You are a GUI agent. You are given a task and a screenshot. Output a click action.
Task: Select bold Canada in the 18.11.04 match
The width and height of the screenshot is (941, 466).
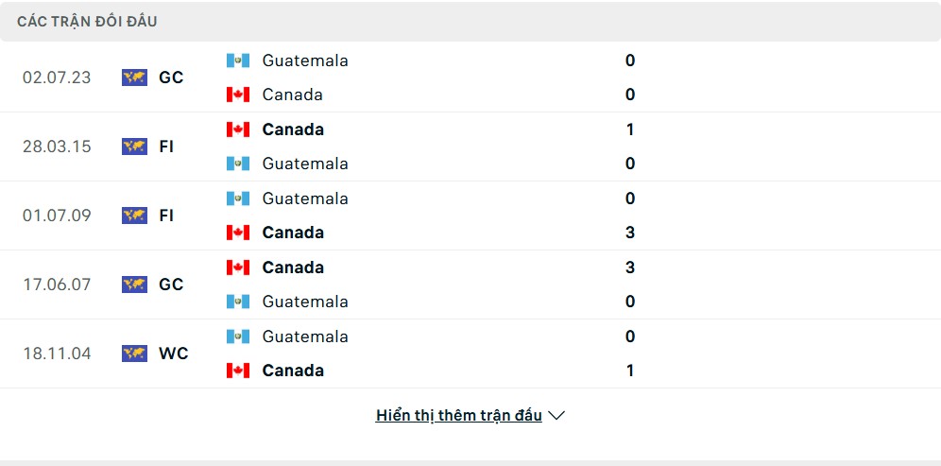(293, 371)
